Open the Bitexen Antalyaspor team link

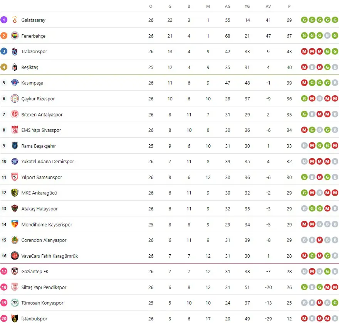click(42, 115)
